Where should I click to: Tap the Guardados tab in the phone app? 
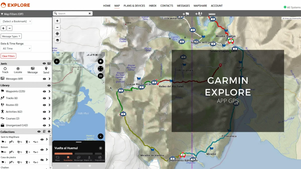click(68, 158)
